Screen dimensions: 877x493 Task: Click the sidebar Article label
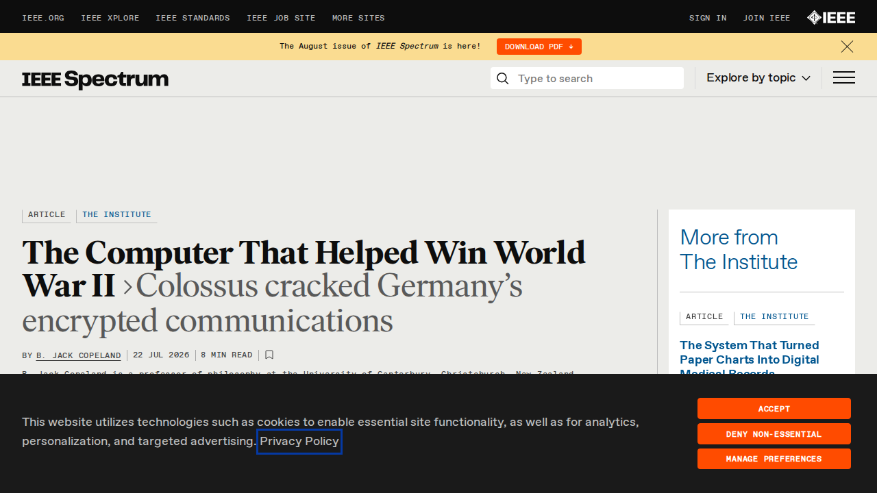click(704, 317)
